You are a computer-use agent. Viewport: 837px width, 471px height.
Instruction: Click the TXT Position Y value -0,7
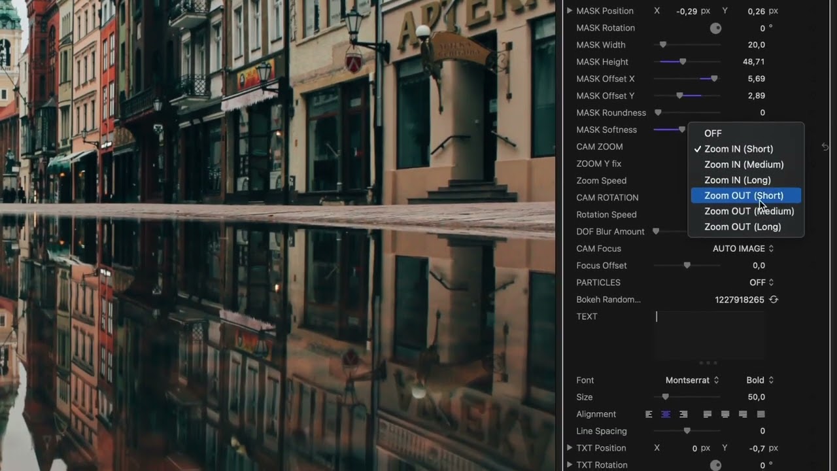coord(759,448)
